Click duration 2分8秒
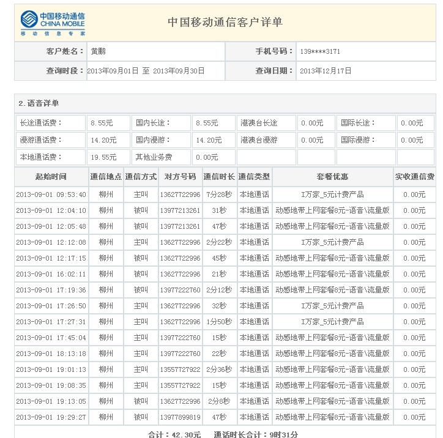This screenshot has width=443, height=438. point(219,401)
